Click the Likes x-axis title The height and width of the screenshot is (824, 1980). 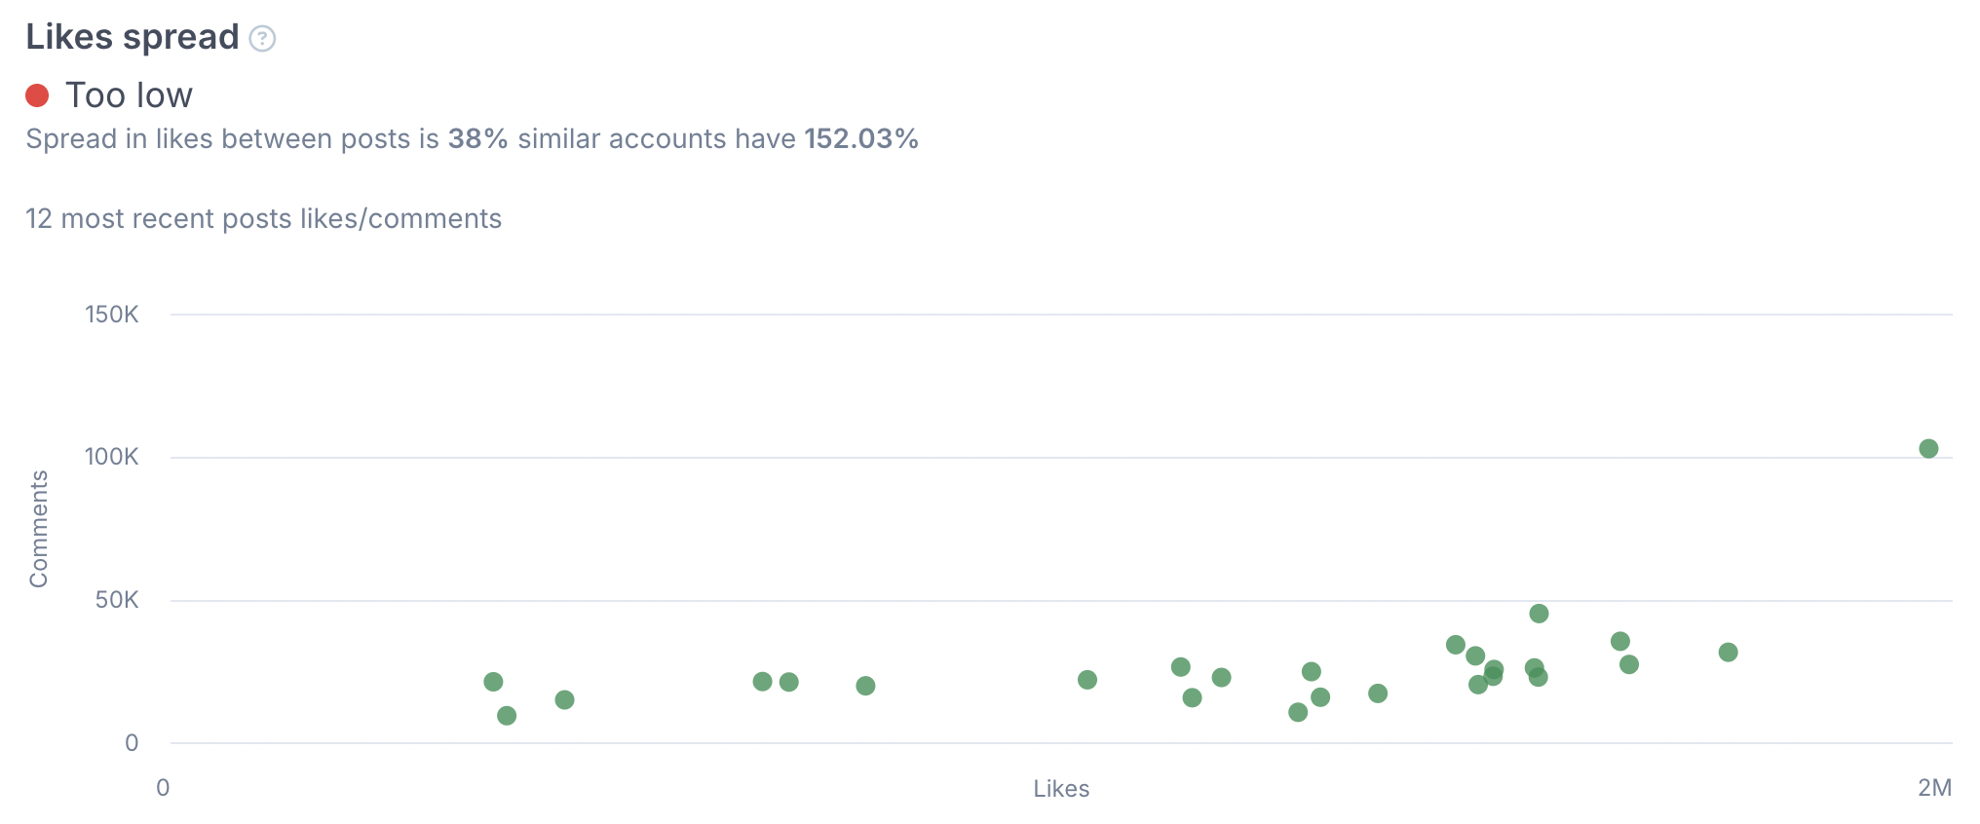point(1061,789)
